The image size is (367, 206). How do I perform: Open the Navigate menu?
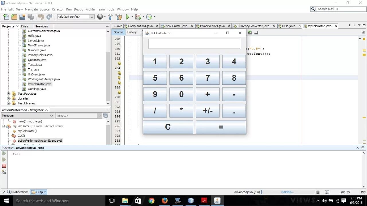(x=31, y=9)
